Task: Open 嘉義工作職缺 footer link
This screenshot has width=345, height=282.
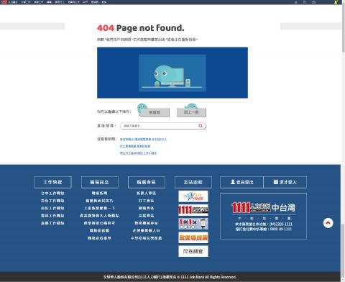Action: click(52, 223)
